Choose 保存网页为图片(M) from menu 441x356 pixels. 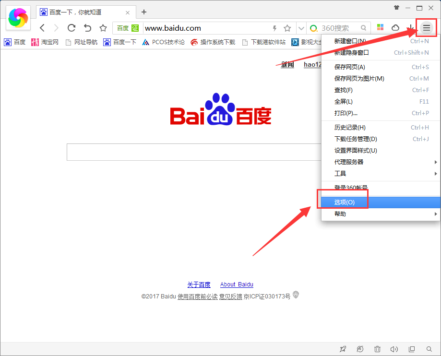tap(381, 79)
